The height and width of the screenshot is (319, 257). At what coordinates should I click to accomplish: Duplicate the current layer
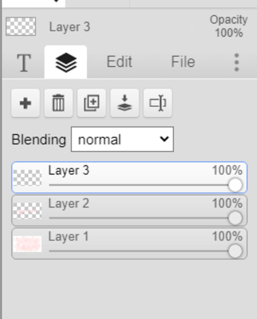(x=92, y=103)
